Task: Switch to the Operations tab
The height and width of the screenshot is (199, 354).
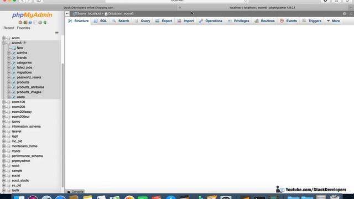Action: click(211, 21)
